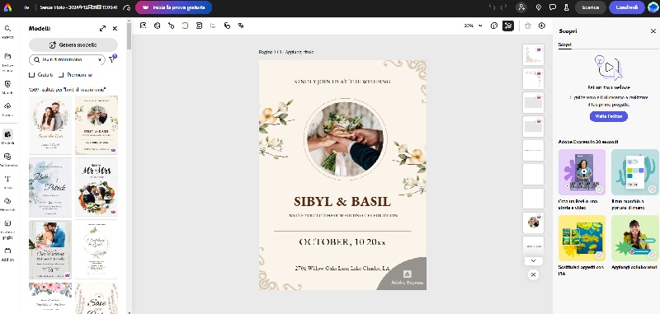
Task: Enable the Premium checkbox filter
Action: pos(61,75)
